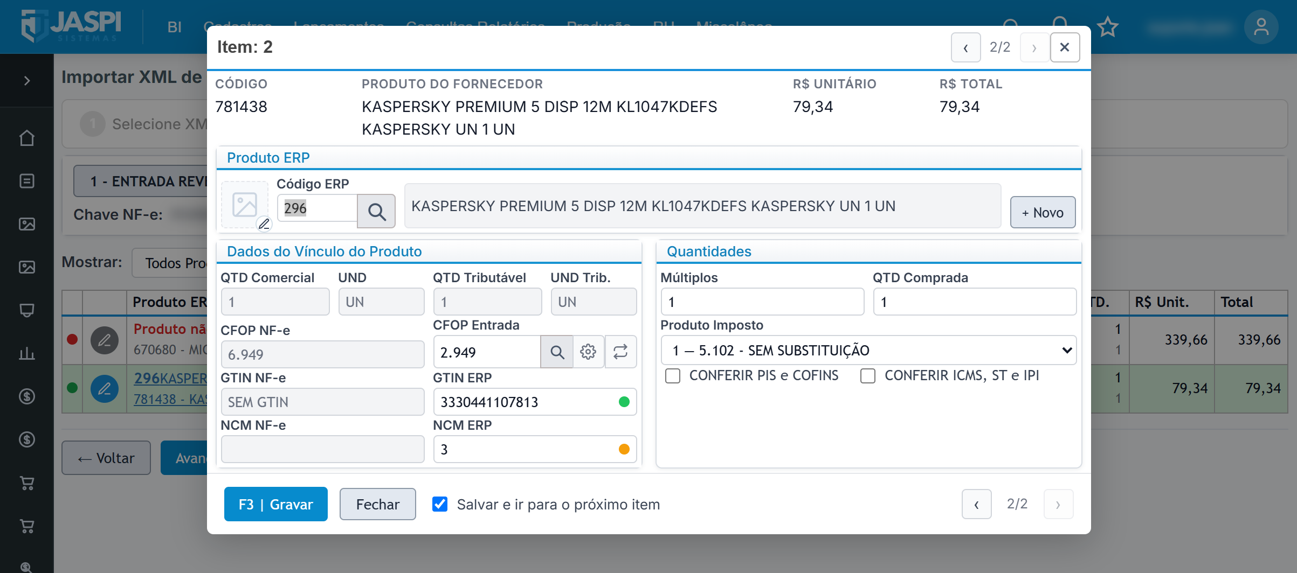Focus the GTIN ERP field
Viewport: 1297px width, 573px height.
click(x=535, y=402)
